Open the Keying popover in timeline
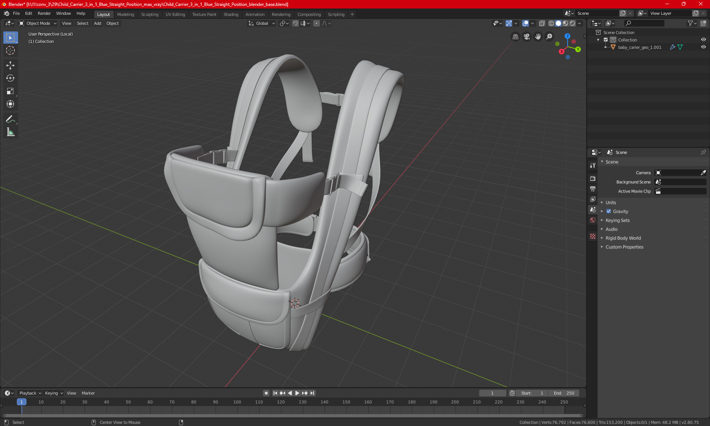 [x=54, y=393]
